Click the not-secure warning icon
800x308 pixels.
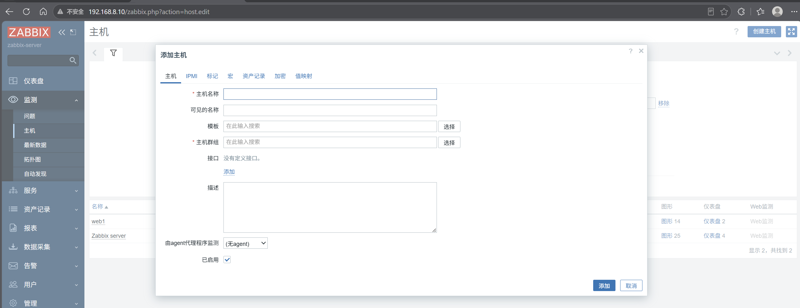(x=60, y=12)
